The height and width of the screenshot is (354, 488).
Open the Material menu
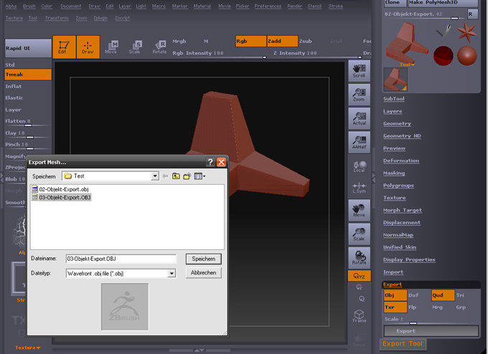coord(202,6)
